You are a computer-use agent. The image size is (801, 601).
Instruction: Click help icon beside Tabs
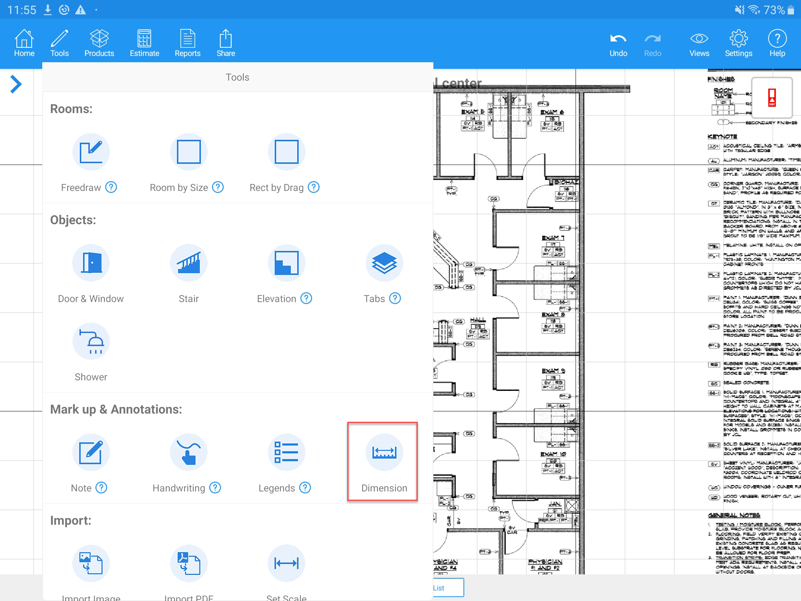coord(395,299)
